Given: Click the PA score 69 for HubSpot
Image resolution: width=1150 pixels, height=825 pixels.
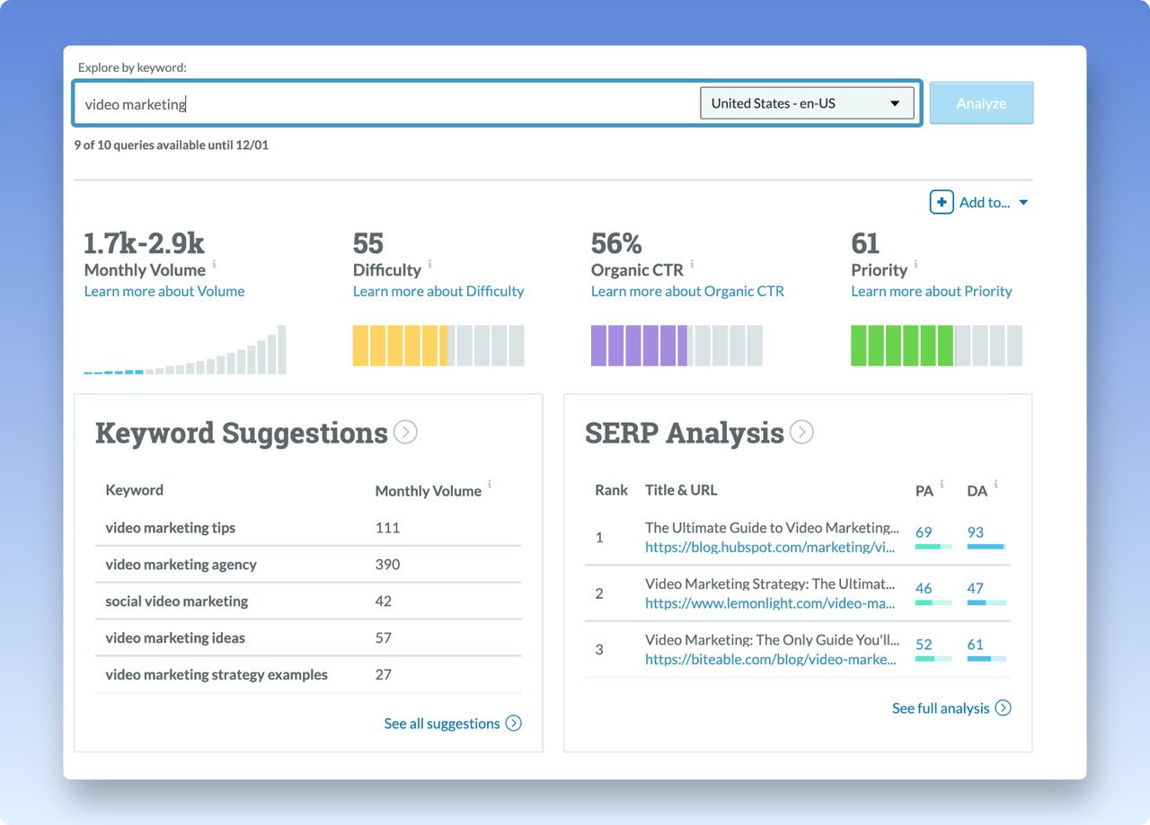Looking at the screenshot, I should coord(924,532).
